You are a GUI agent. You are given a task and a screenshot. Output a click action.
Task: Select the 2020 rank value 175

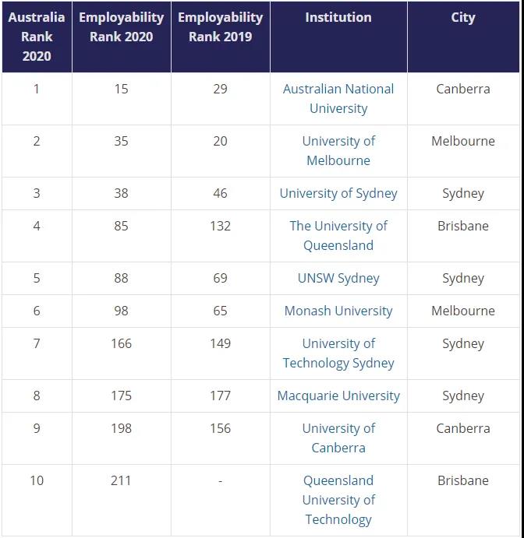(122, 396)
